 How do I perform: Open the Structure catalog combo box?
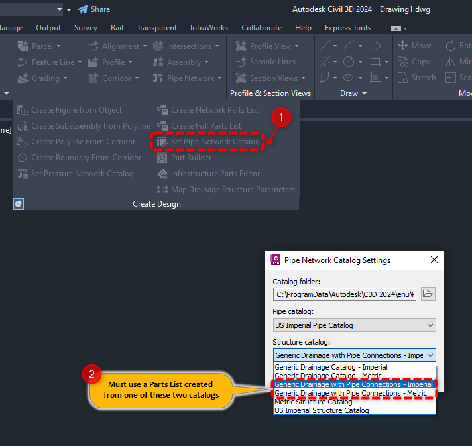pos(354,355)
